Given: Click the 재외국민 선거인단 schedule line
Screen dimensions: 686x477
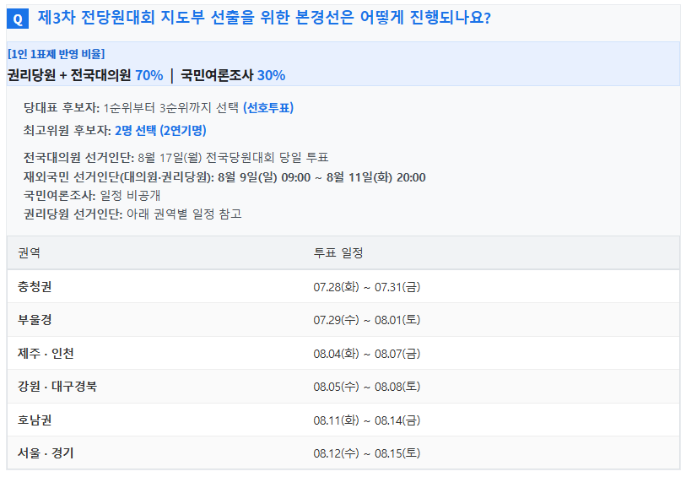Looking at the screenshot, I should tap(224, 177).
